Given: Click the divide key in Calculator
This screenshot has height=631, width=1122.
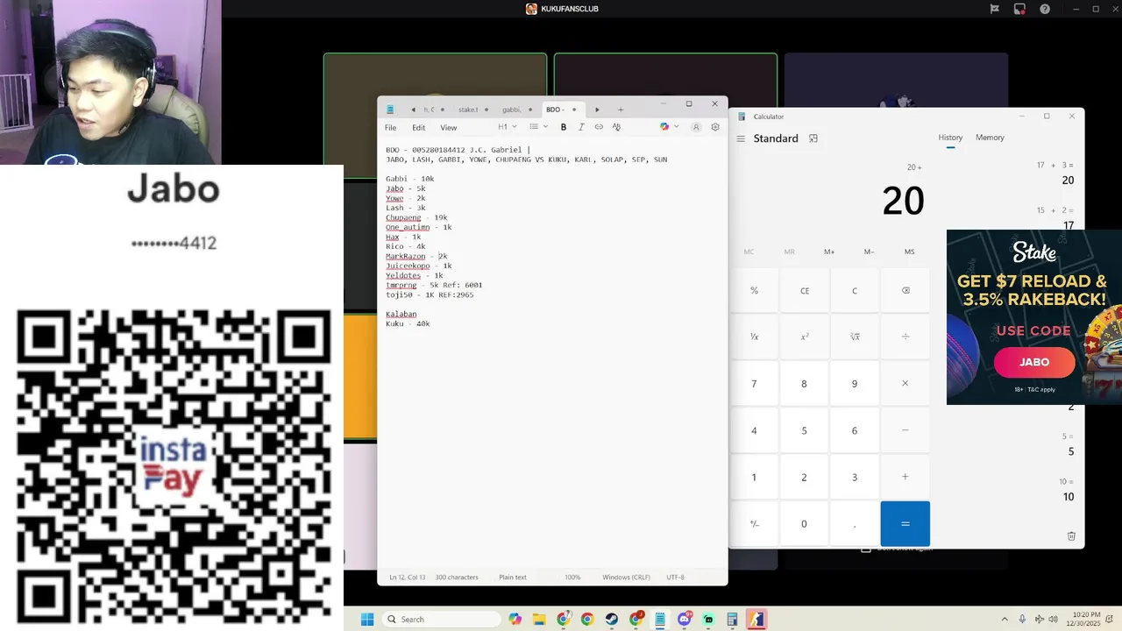Looking at the screenshot, I should click(x=905, y=337).
